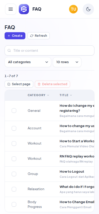Select the Relaxation row checkbox
The image size is (99, 214).
14,189
